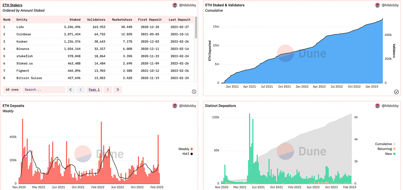Click the 60 rows count button
The image size is (403, 190).
[x=12, y=90]
